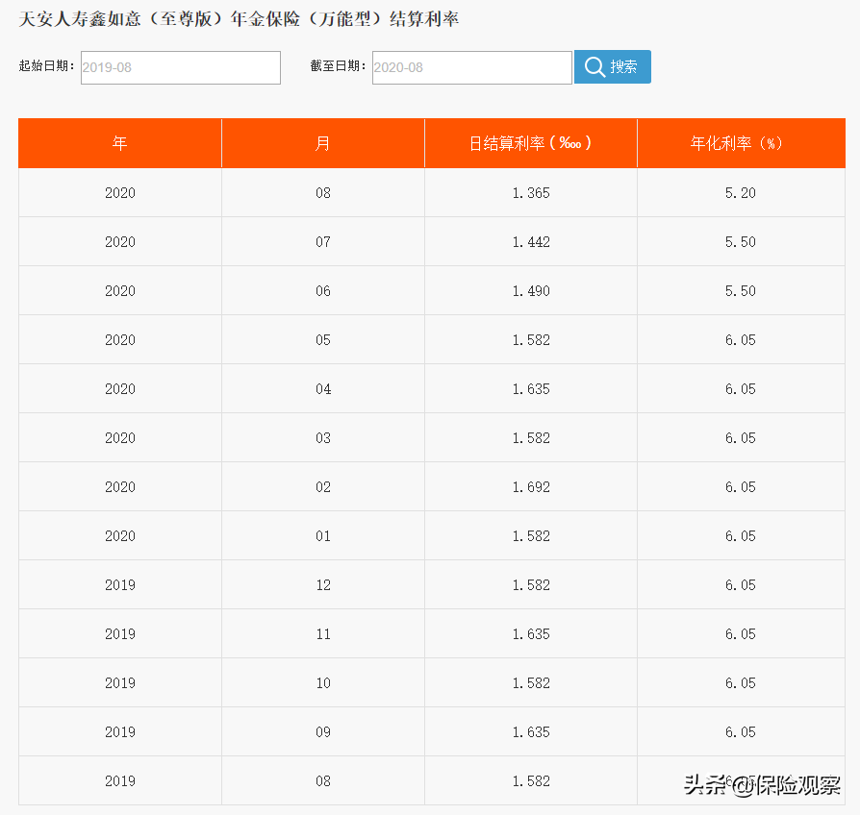Select the 年化利率 (%) column header
The height and width of the screenshot is (815, 860).
[741, 143]
